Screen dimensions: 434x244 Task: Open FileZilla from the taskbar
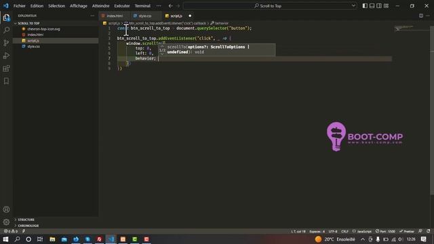[x=100, y=239]
